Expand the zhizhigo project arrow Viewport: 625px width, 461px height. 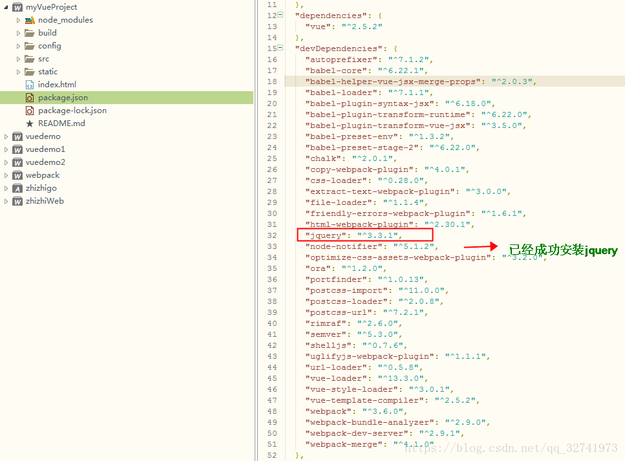[x=6, y=188]
